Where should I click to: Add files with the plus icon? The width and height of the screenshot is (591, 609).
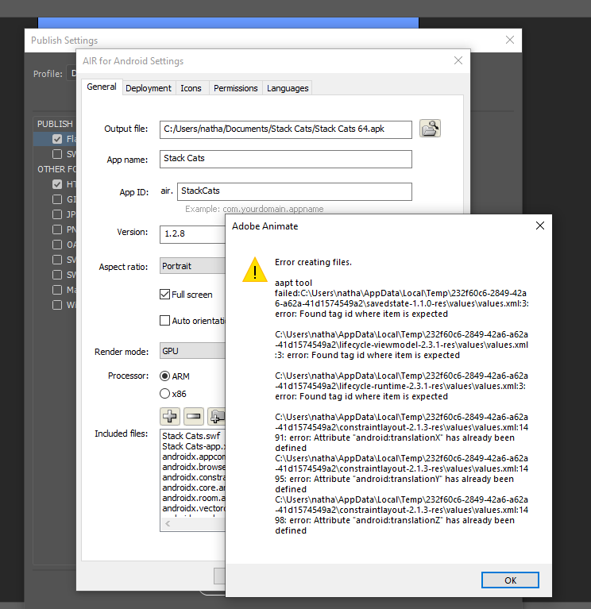[x=170, y=416]
